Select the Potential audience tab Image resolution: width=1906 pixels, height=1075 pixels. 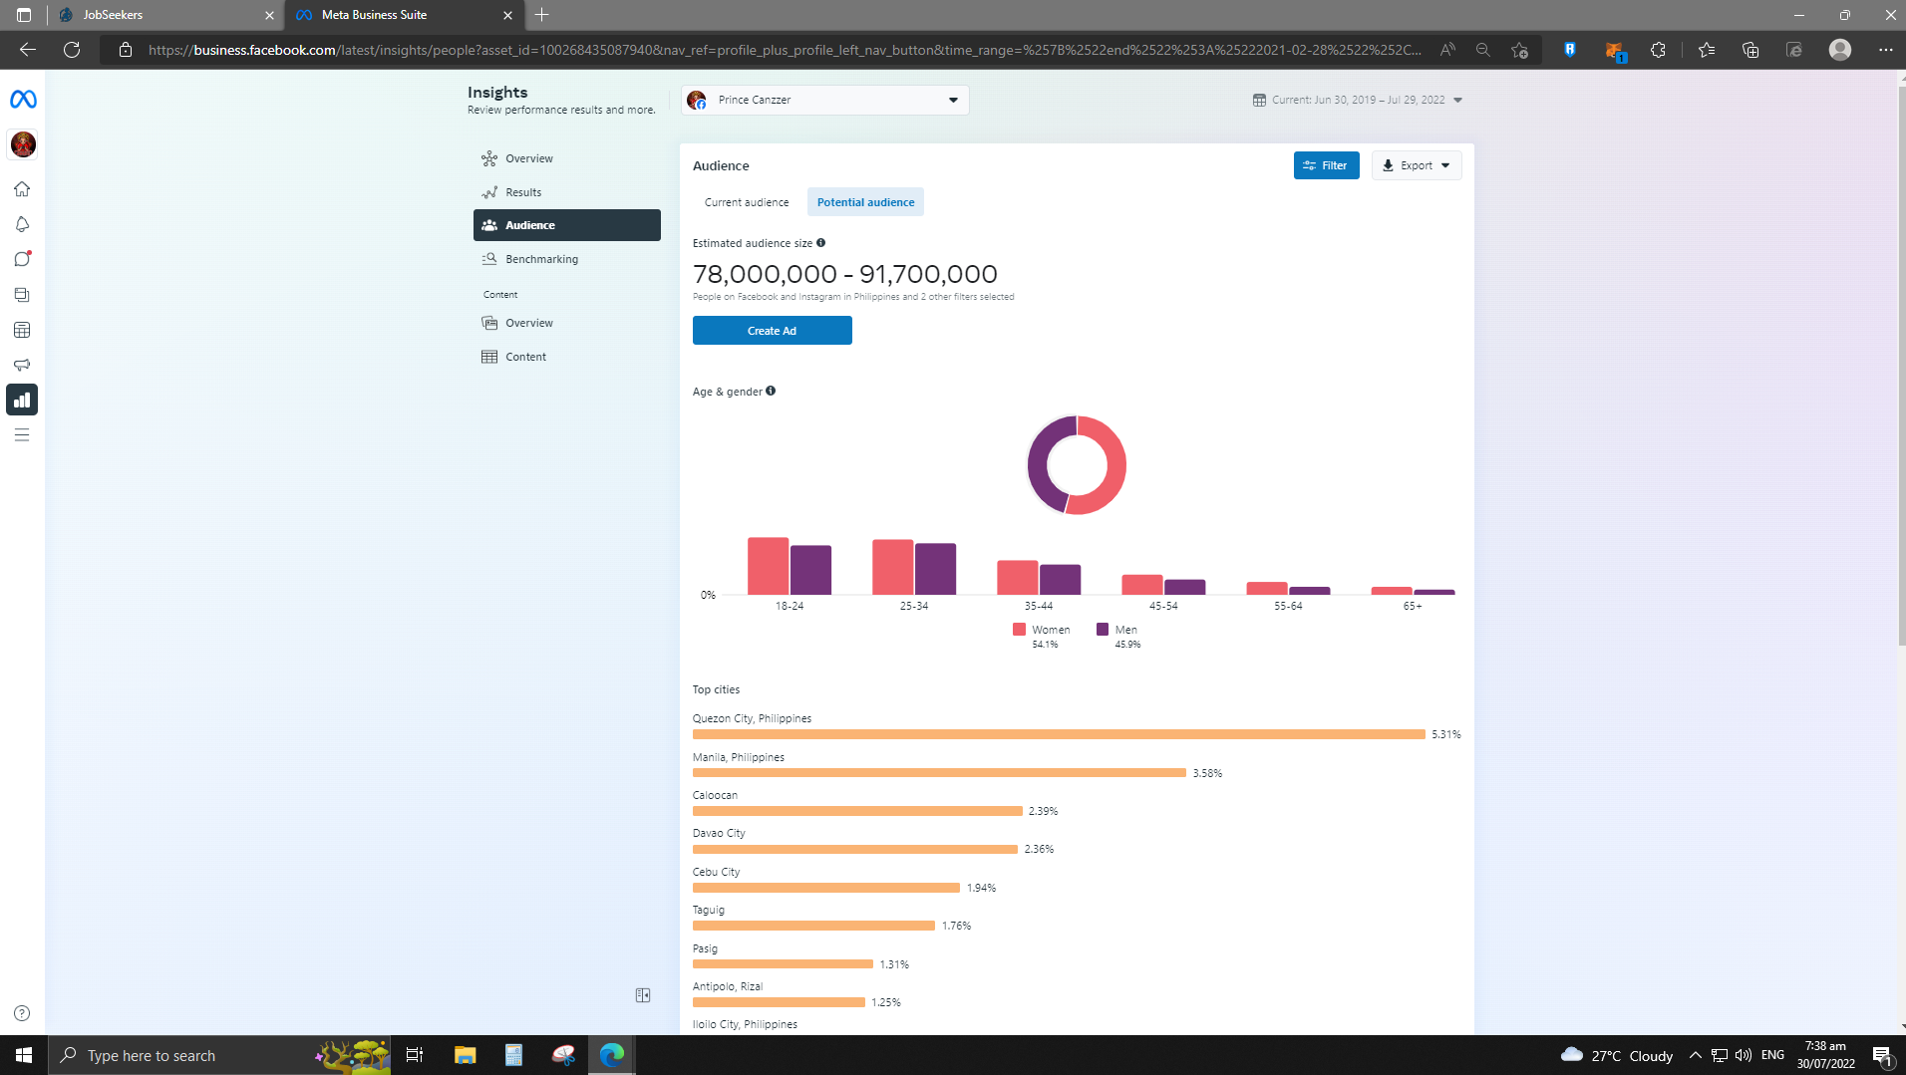coord(865,202)
